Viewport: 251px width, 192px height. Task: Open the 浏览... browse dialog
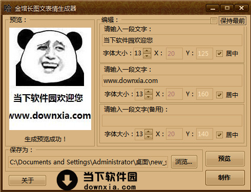[184, 162]
